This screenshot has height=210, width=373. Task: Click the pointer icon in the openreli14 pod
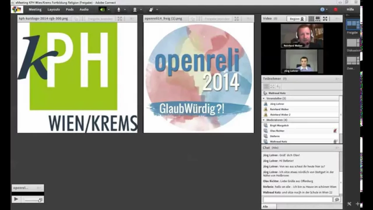pyautogui.click(x=193, y=19)
